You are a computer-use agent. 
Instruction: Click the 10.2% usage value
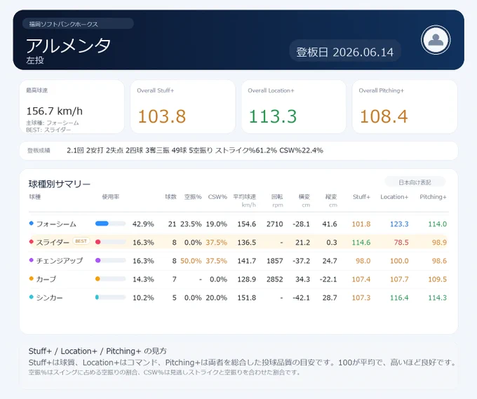[x=143, y=298]
